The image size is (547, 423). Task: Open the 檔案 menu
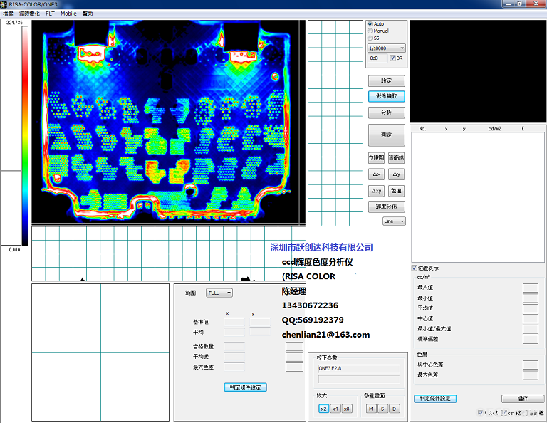pos(8,14)
